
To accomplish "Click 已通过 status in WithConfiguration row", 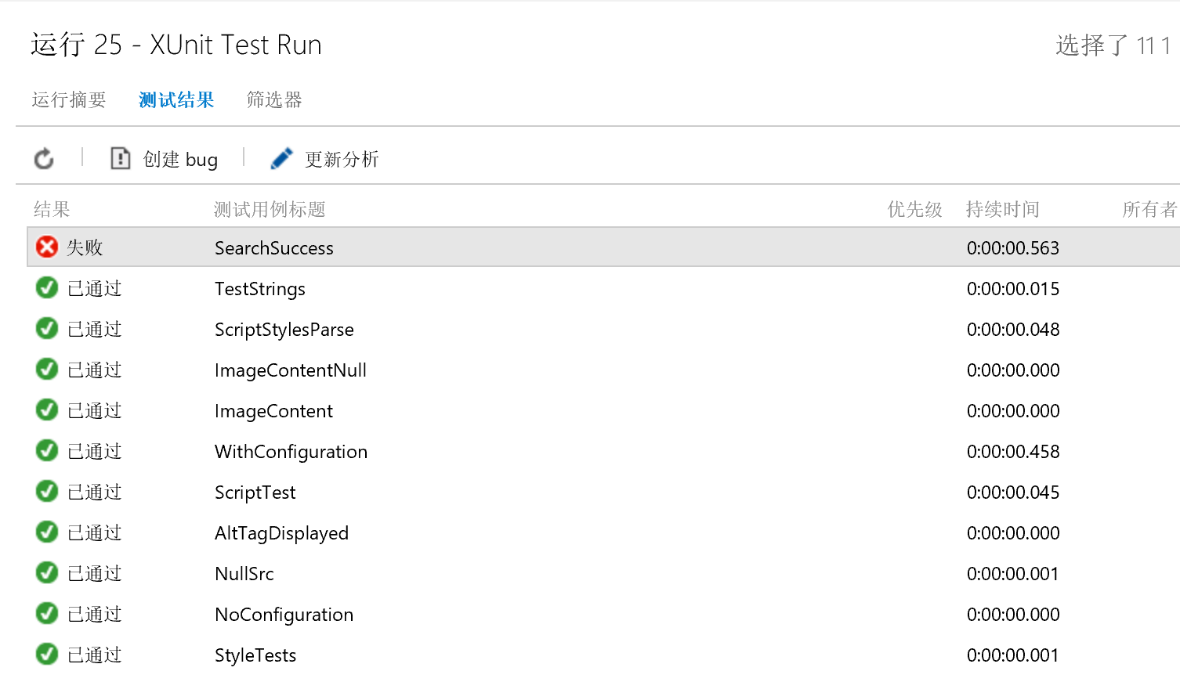I will pyautogui.click(x=95, y=451).
